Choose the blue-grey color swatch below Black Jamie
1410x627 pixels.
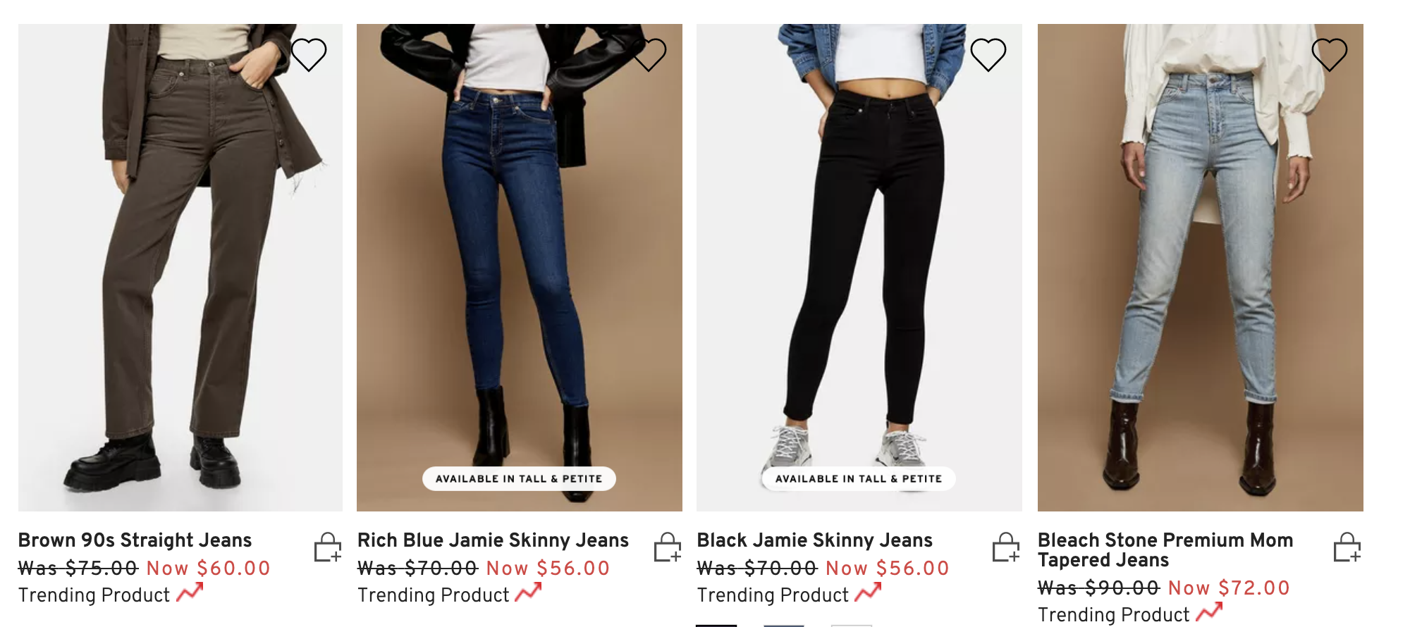click(784, 625)
